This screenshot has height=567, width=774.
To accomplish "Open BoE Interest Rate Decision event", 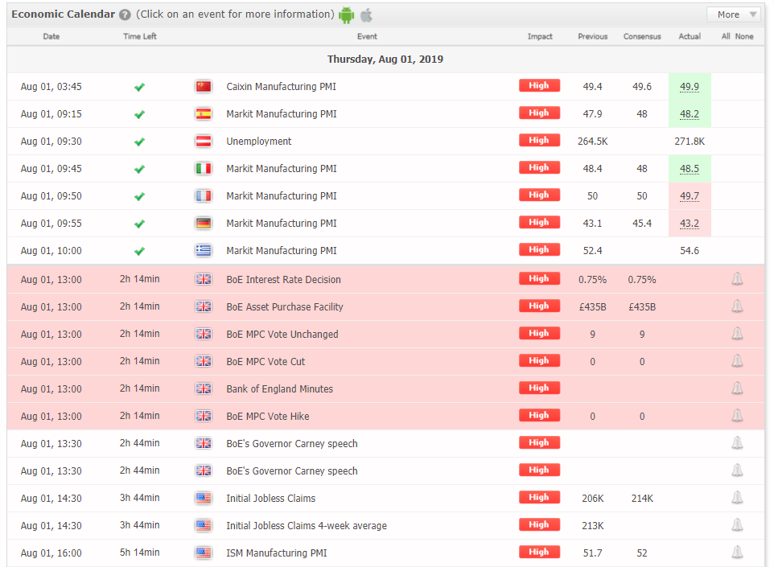I will pyautogui.click(x=283, y=279).
